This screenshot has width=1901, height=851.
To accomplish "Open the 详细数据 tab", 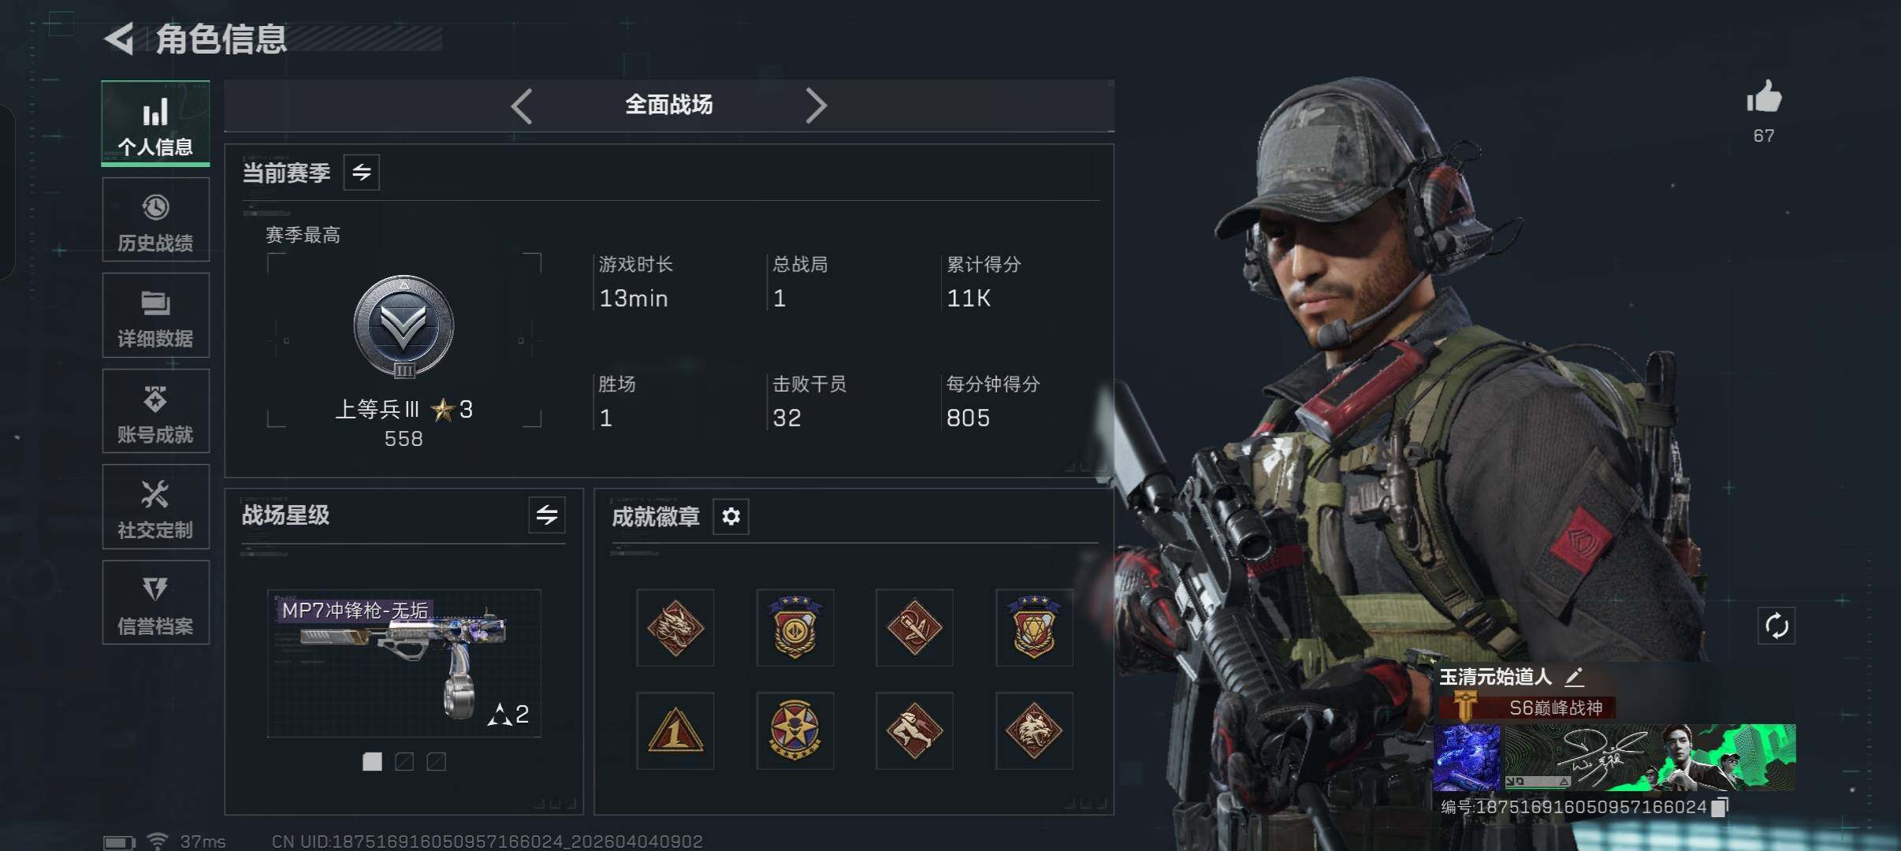I will click(x=156, y=315).
